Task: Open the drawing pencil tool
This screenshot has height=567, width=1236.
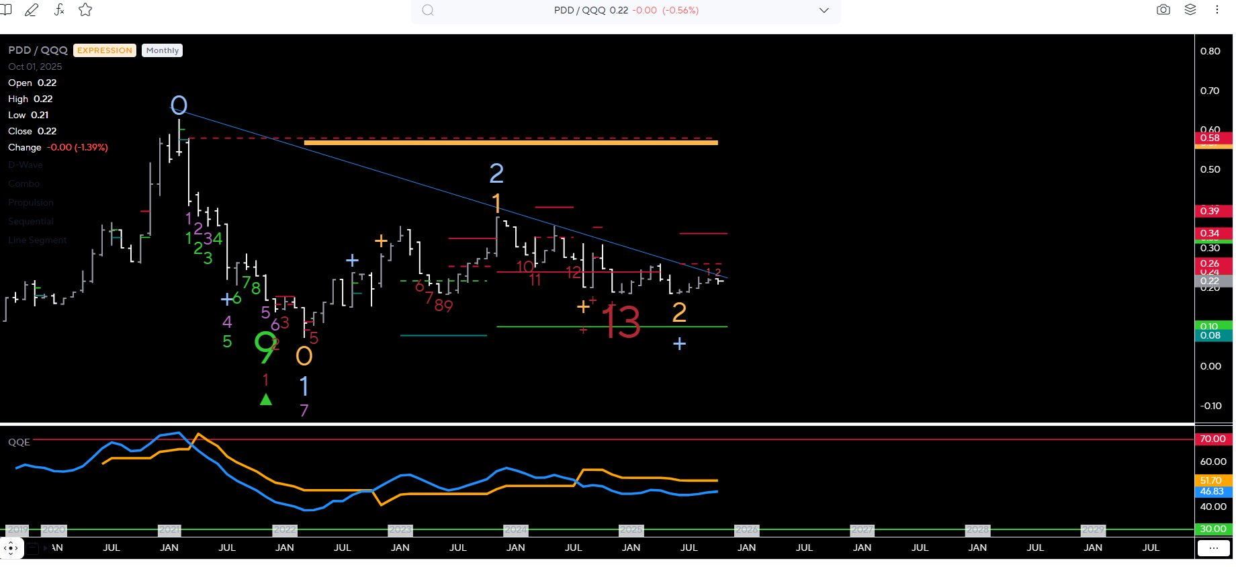Action: [32, 10]
